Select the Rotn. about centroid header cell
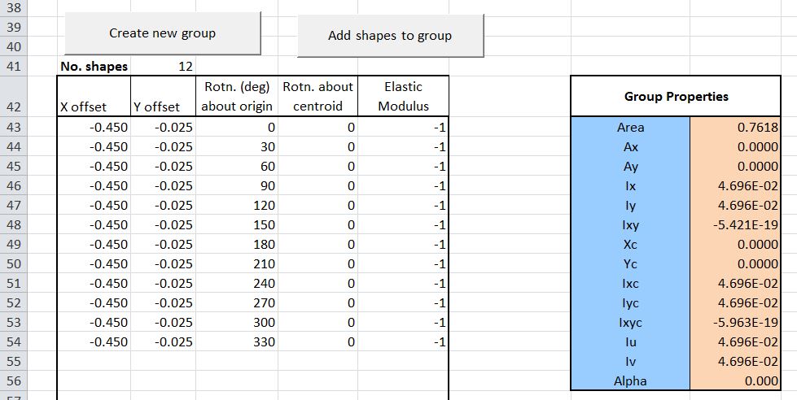 [x=317, y=97]
